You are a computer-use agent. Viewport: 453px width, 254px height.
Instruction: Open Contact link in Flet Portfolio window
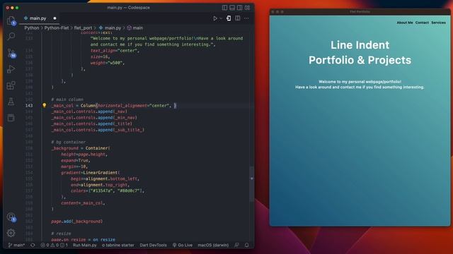(x=422, y=23)
